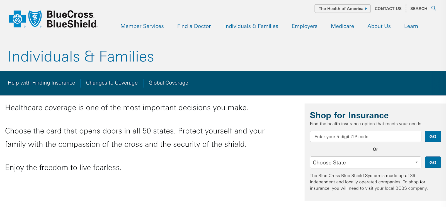The height and width of the screenshot is (207, 446).
Task: Click arrow on The Health of America
Action: 366,9
